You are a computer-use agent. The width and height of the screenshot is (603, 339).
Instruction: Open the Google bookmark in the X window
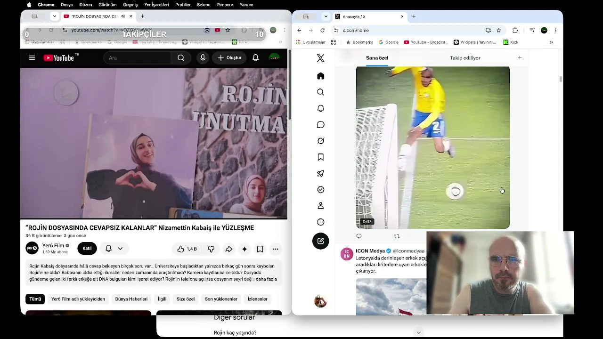point(388,42)
